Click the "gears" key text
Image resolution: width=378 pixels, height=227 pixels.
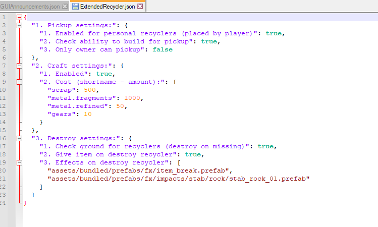[x=62, y=114]
